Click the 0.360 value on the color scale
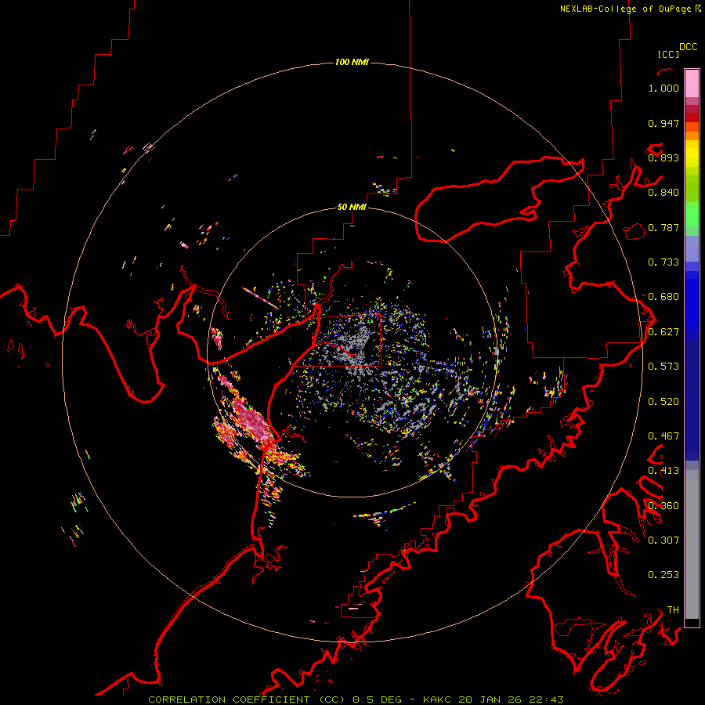The height and width of the screenshot is (705, 705). (x=663, y=506)
